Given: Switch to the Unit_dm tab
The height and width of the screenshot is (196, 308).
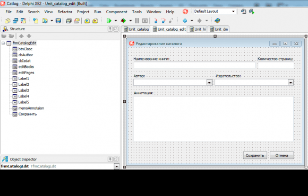Looking at the screenshot, I should [x=219, y=29].
